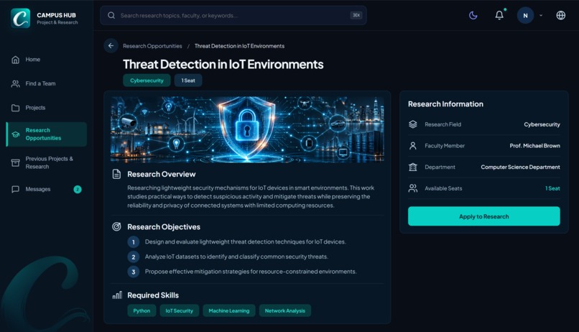This screenshot has width=579, height=332.
Task: Click the Find a Team people icon
Action: pos(16,84)
